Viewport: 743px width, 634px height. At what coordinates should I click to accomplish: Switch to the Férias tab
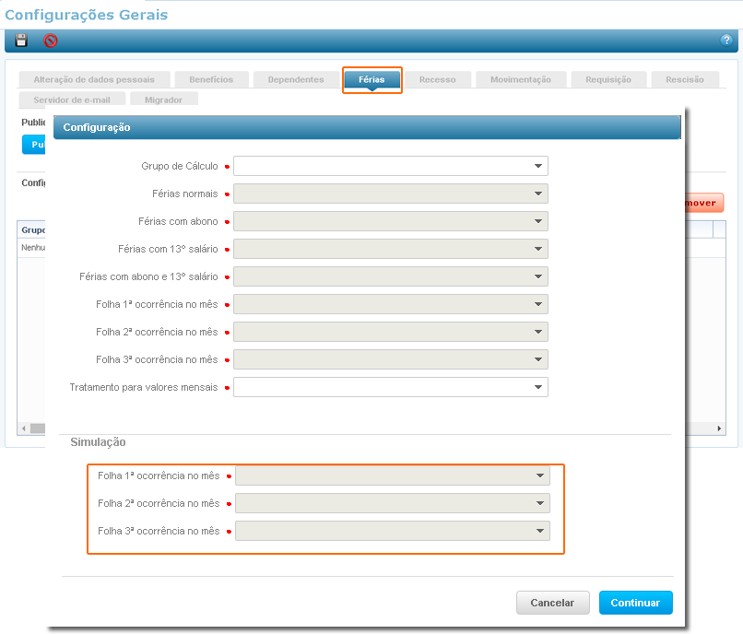pyautogui.click(x=371, y=80)
